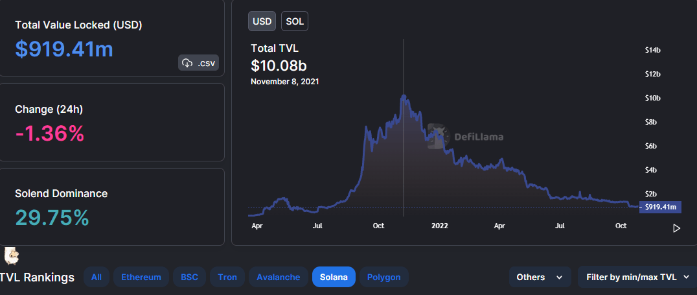Image resolution: width=697 pixels, height=295 pixels.
Task: Open Filter by min/max TVL dropdown
Action: [637, 277]
